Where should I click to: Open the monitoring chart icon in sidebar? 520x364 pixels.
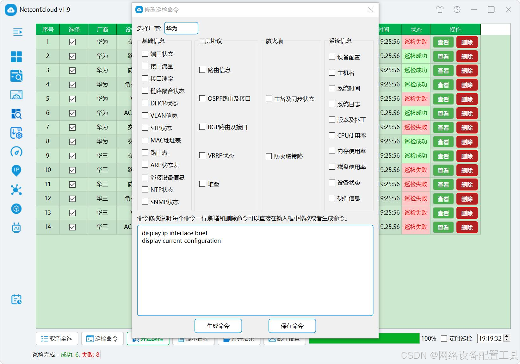pyautogui.click(x=16, y=95)
